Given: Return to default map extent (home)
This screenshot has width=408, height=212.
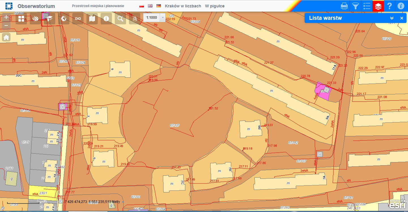Looking at the screenshot, I should (6, 37).
